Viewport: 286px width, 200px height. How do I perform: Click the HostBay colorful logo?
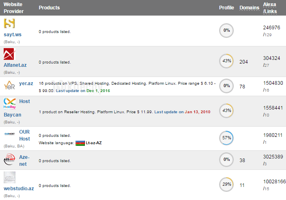pyautogui.click(x=9, y=103)
